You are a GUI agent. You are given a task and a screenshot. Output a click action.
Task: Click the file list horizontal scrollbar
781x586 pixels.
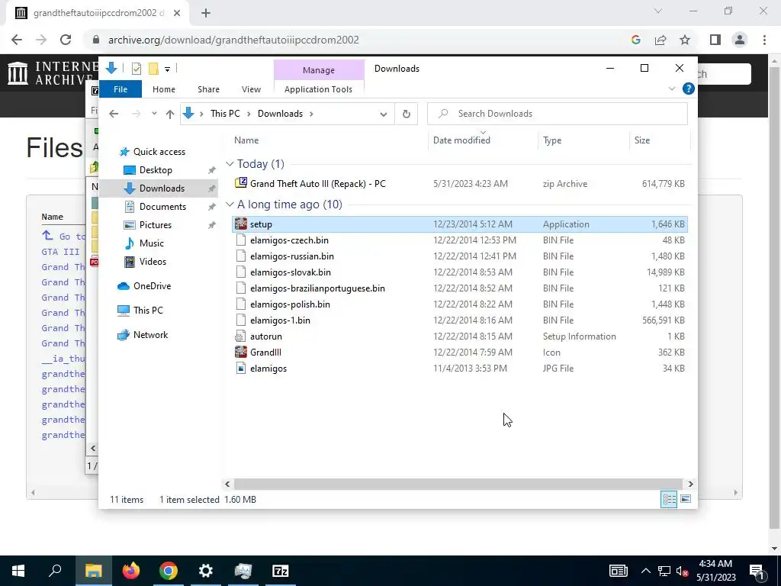pyautogui.click(x=458, y=484)
